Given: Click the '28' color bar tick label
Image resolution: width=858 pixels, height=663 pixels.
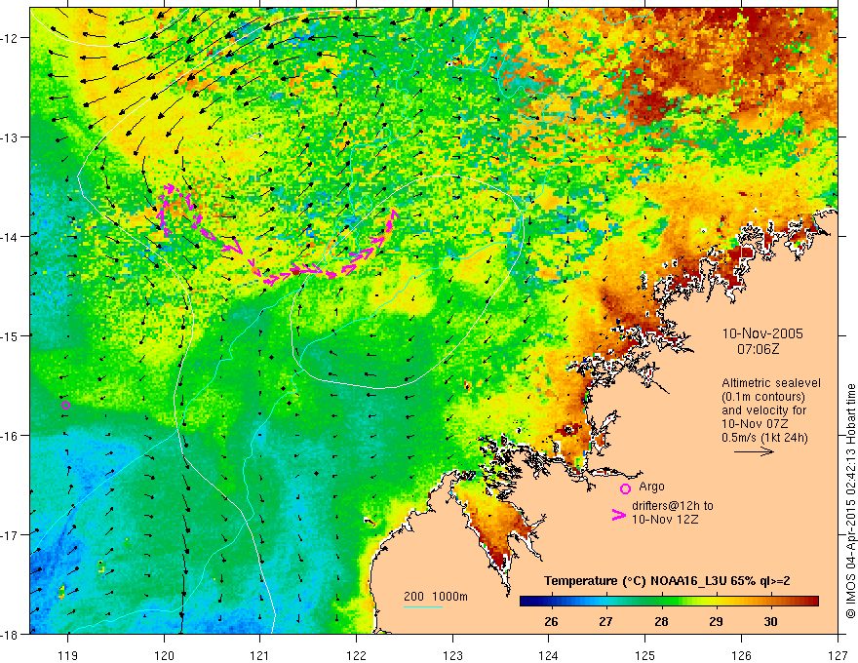Looking at the screenshot, I should (x=661, y=622).
